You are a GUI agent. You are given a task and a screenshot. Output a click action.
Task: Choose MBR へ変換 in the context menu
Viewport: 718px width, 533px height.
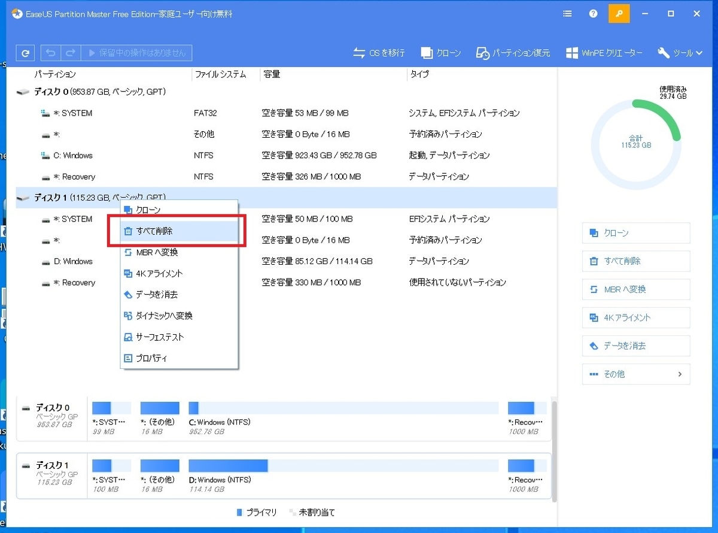(179, 252)
